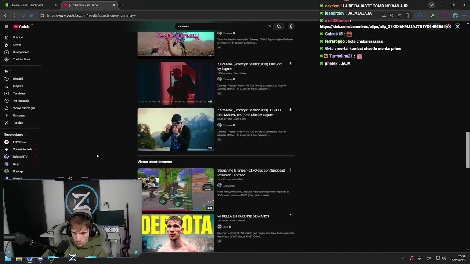Clear the search query with the X
Viewport: 470px width, 264px height.
tap(270, 26)
